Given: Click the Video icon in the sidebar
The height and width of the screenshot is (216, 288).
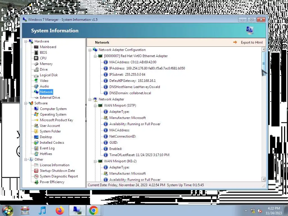Looking at the screenshot, I should 36,81.
